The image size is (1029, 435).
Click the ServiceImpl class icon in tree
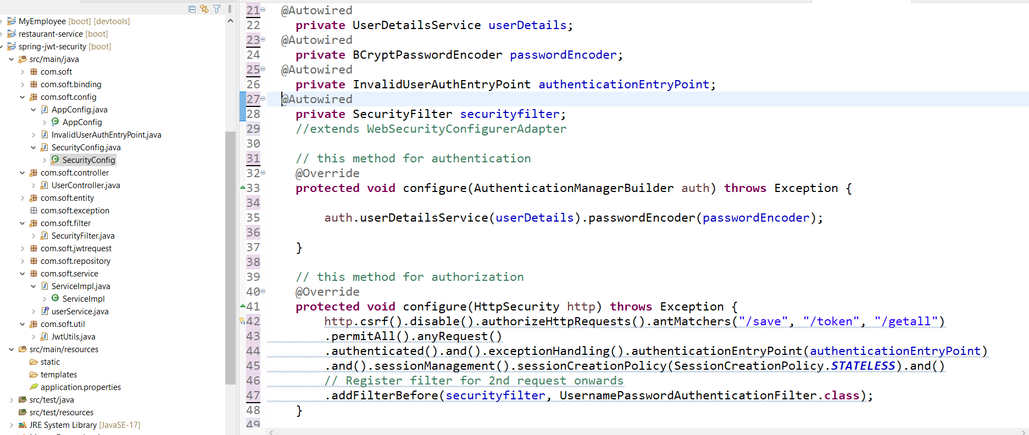click(55, 298)
